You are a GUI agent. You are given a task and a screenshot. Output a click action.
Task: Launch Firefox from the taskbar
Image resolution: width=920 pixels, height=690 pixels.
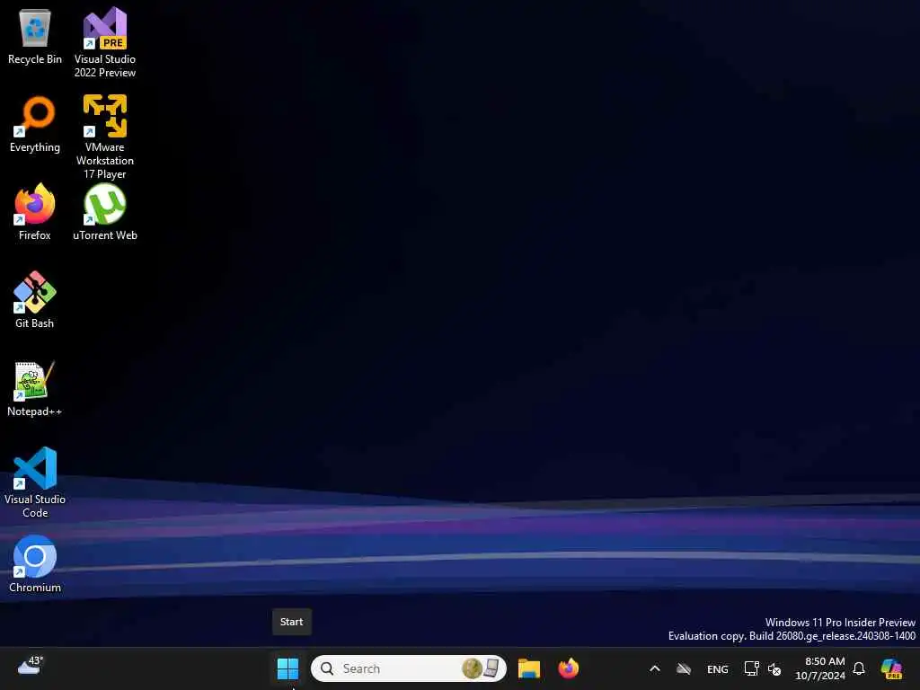[568, 668]
